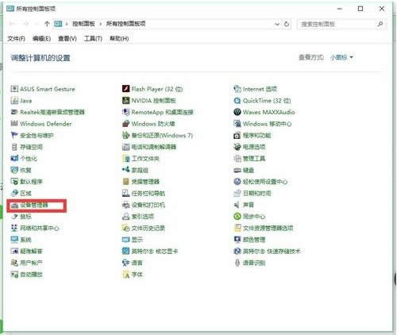Click the magnifier icon in search box
397x335 pixels.
point(380,24)
